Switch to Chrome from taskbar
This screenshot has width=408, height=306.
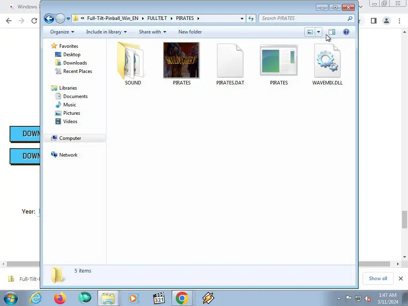182,298
